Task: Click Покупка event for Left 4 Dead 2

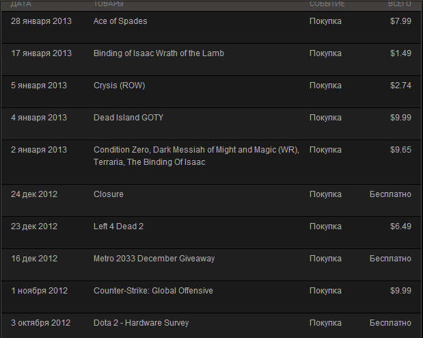Action: coord(325,226)
